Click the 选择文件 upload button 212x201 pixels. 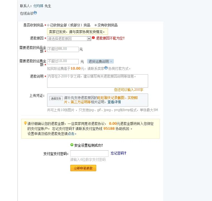(56, 99)
